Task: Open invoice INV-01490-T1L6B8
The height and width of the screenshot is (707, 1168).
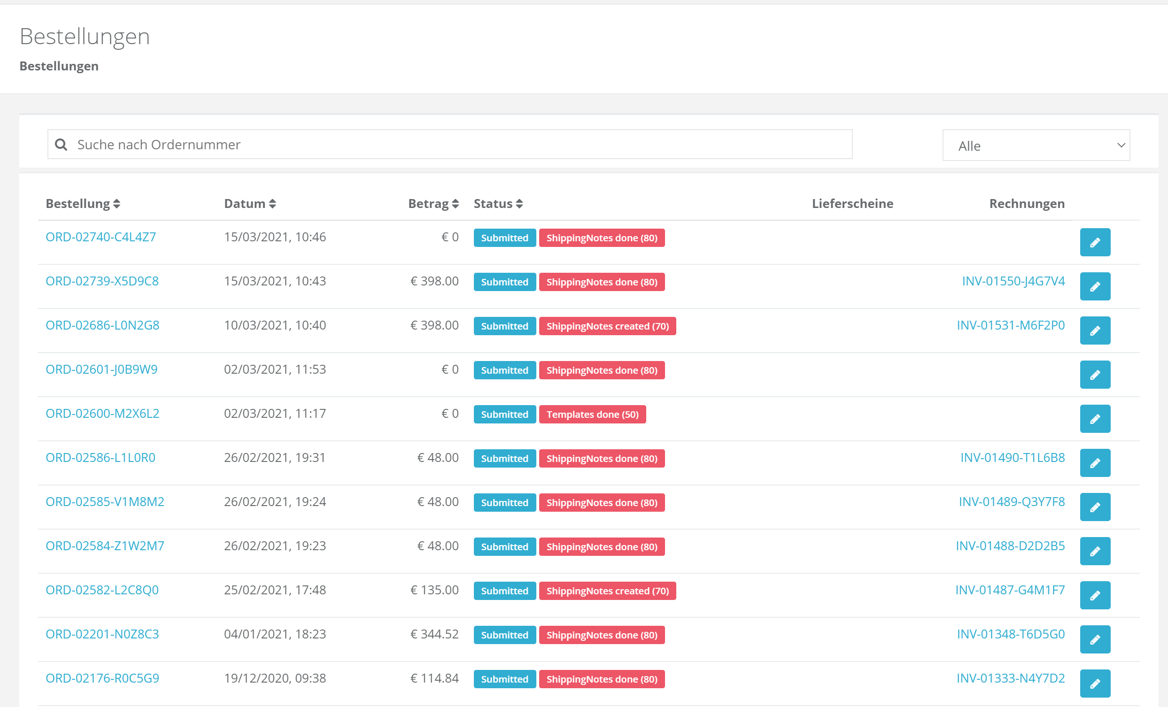Action: pos(1013,457)
